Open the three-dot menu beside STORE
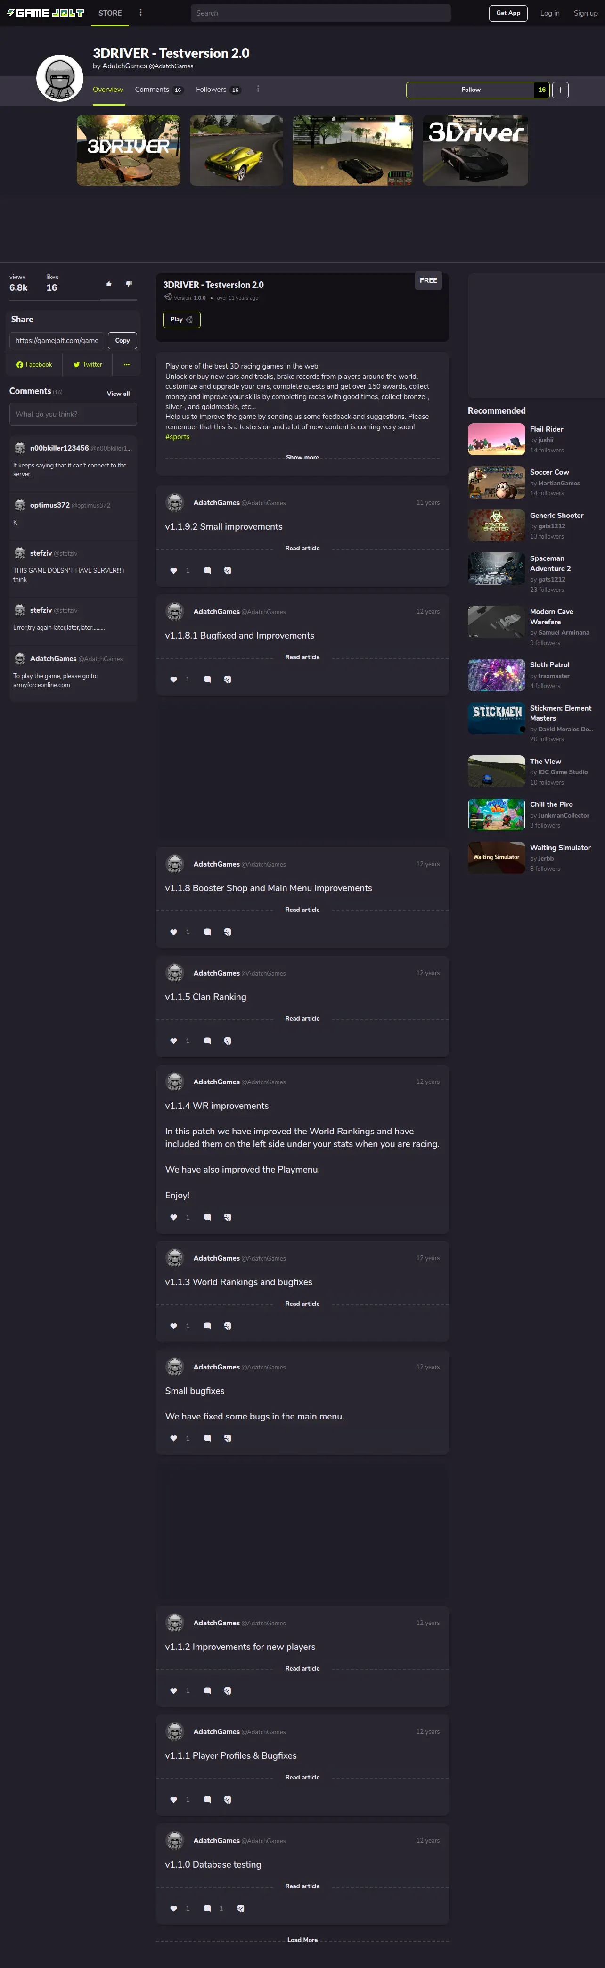Image resolution: width=605 pixels, height=1968 pixels. 140,12
